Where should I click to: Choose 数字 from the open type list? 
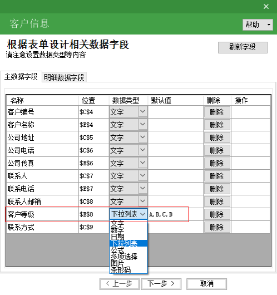[128, 230]
